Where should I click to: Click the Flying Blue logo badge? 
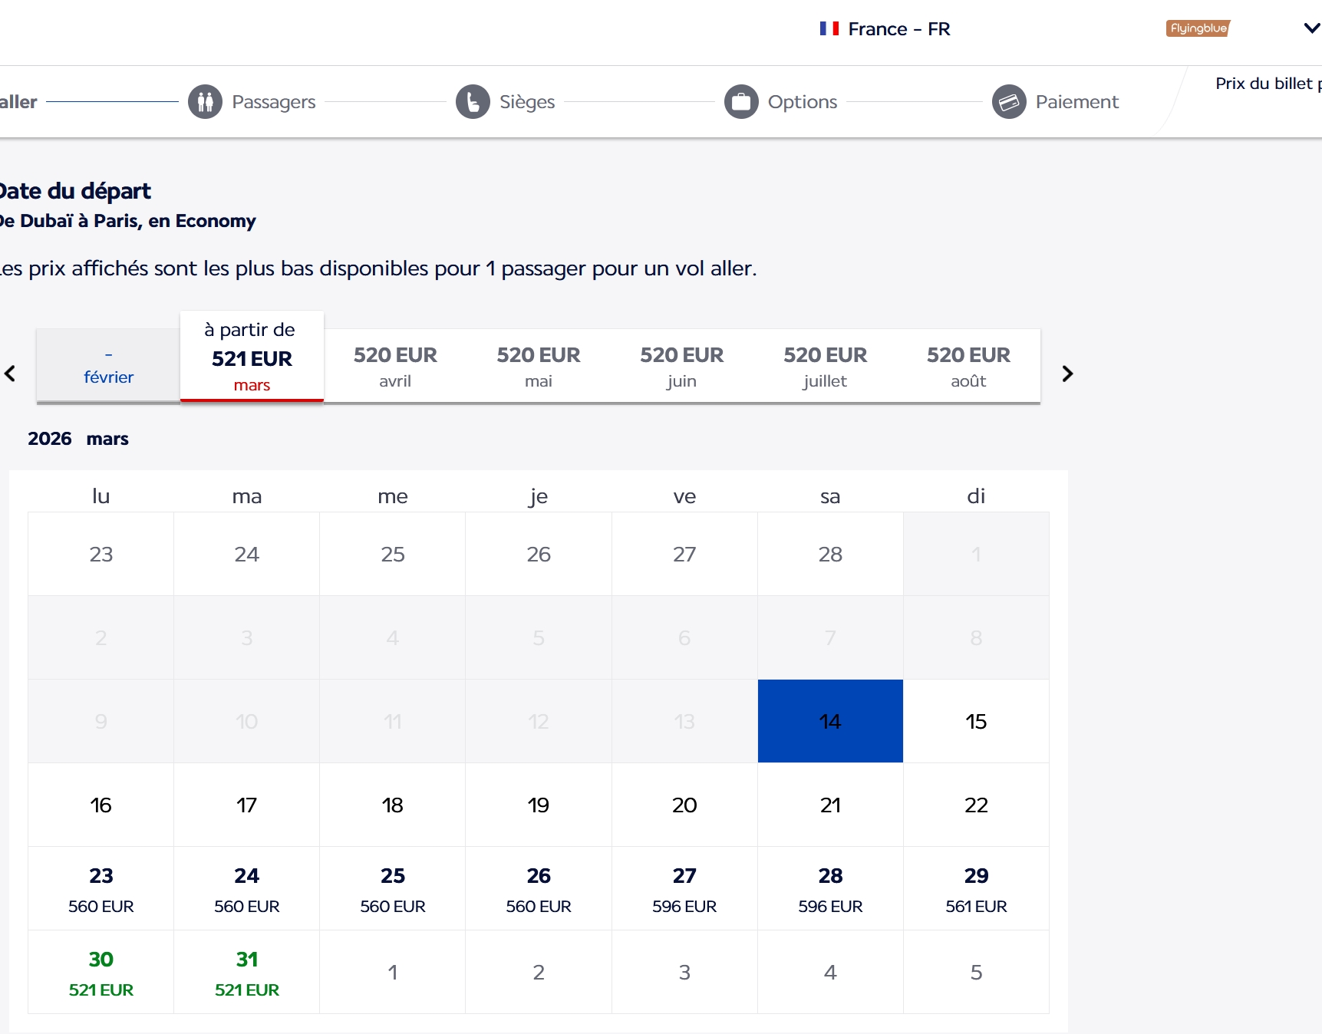click(1198, 28)
